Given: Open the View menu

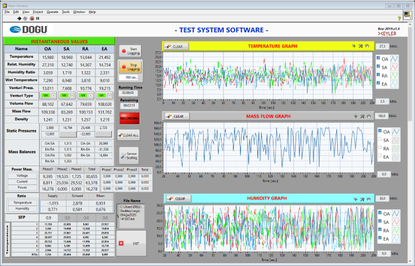Looking at the screenshot, I should [x=26, y=12].
